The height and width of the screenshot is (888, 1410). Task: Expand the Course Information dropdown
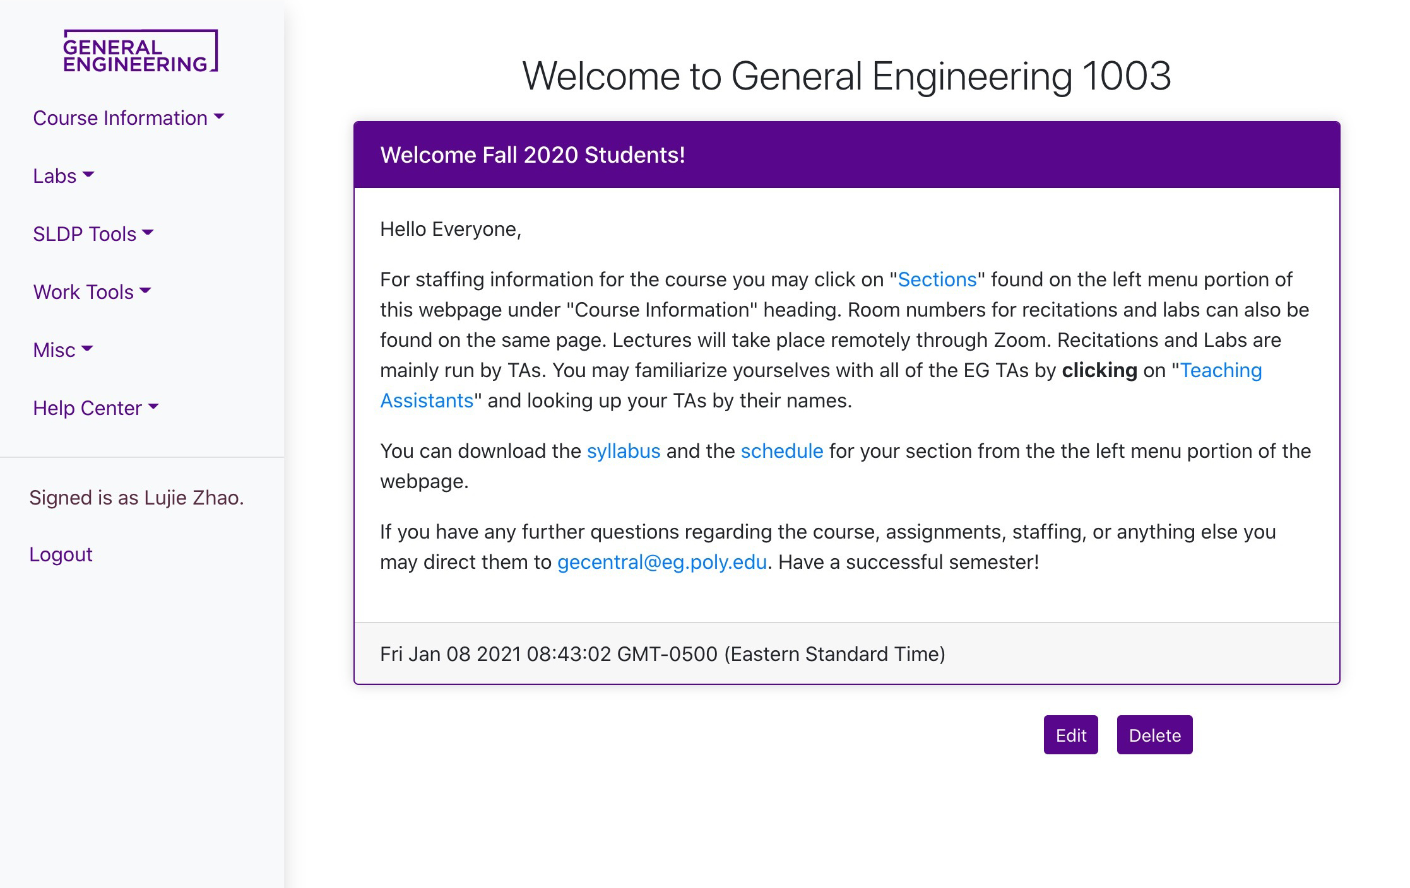click(x=128, y=118)
